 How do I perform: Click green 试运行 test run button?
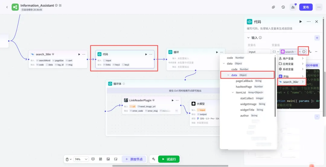point(169,159)
